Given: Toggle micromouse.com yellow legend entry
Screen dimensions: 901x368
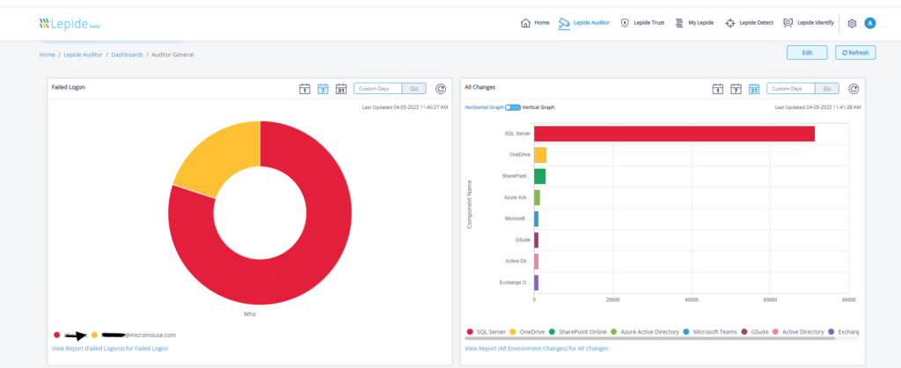Looking at the screenshot, I should tap(134, 335).
